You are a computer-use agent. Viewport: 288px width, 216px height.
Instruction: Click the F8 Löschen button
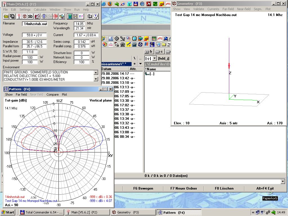(224, 188)
